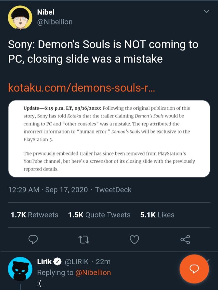Image resolution: width=218 pixels, height=290 pixels.
Task: Share the tweet via share icon
Action: (x=185, y=240)
